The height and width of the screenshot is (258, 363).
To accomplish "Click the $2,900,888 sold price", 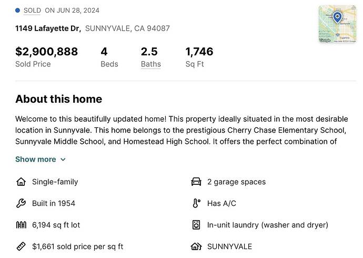I will [x=46, y=52].
